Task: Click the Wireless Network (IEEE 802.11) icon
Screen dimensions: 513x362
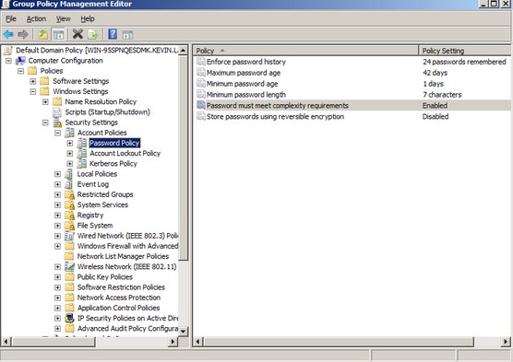Action: pos(69,267)
